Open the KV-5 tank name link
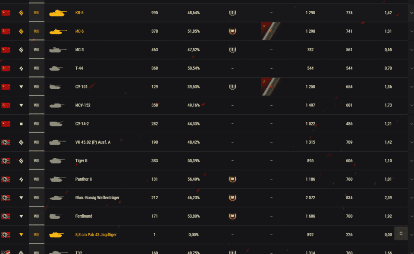This screenshot has height=254, width=414. pos(79,13)
